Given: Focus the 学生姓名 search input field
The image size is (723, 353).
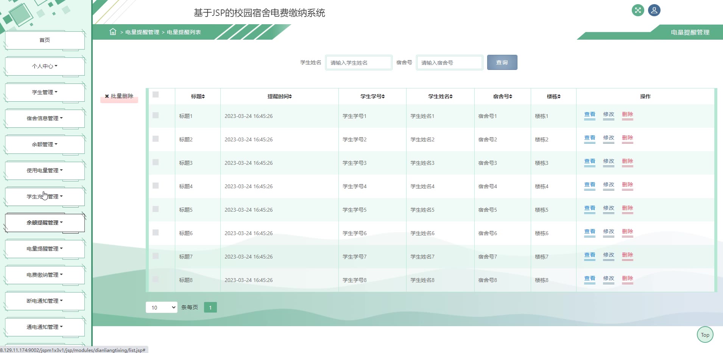Looking at the screenshot, I should coord(358,63).
